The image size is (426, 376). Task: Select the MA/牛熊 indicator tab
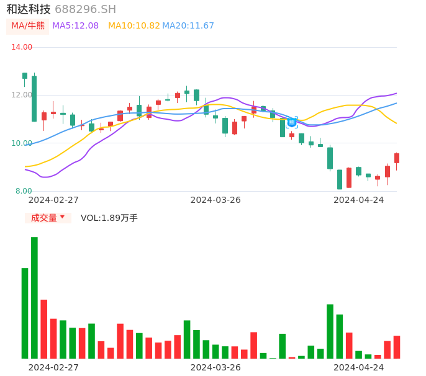click(28, 26)
